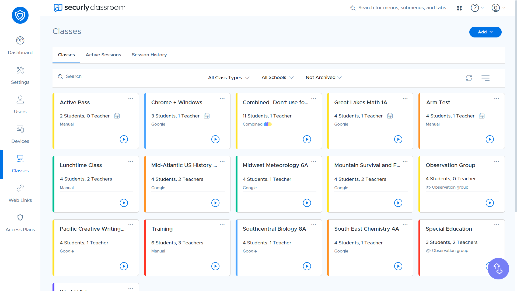Expand All Class Types dropdown
Image resolution: width=517 pixels, height=291 pixels.
[x=229, y=78]
